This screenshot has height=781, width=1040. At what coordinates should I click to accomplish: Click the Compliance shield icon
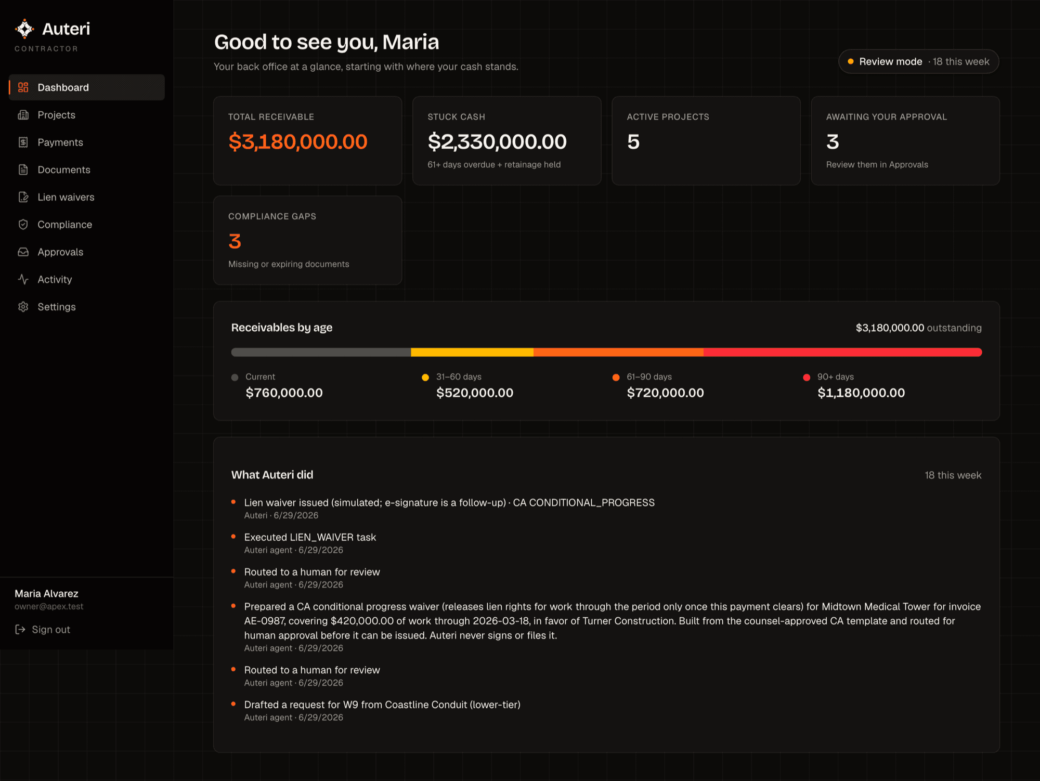[23, 225]
